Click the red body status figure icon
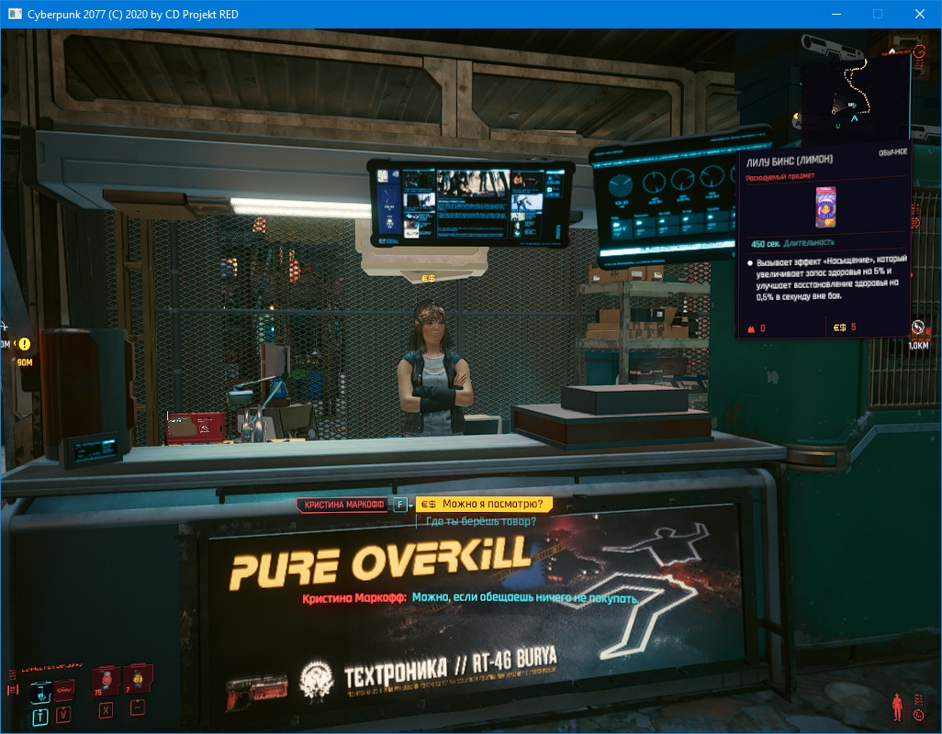This screenshot has width=942, height=734. click(897, 706)
